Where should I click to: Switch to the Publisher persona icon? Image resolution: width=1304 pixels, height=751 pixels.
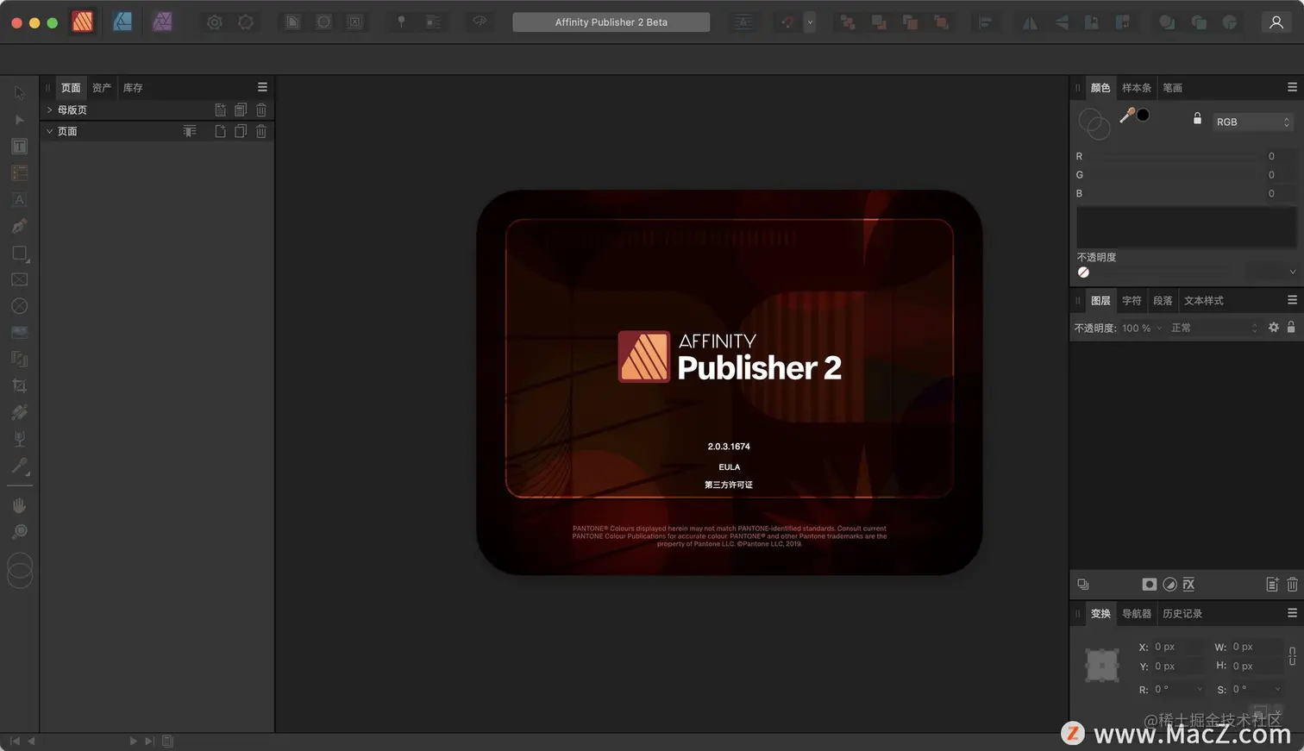(x=83, y=22)
